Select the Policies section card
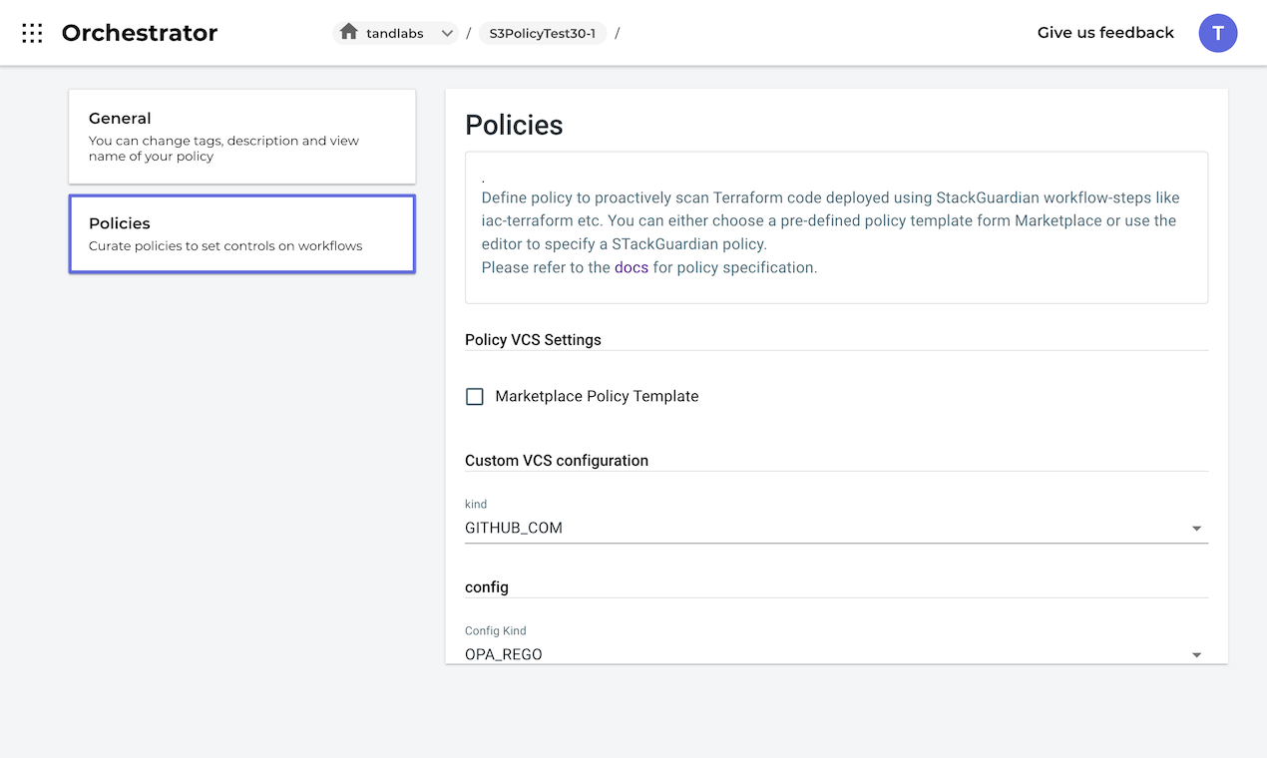1267x758 pixels. [241, 233]
